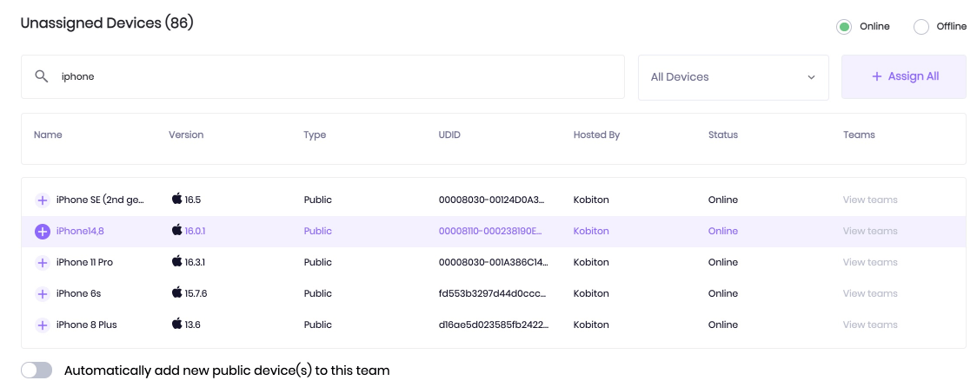Screen dimensions: 977x387
Task: Click the iPhone 11 Pro device name
Action: tap(84, 262)
